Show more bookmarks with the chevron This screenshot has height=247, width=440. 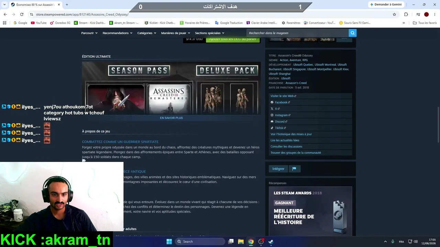click(x=404, y=23)
